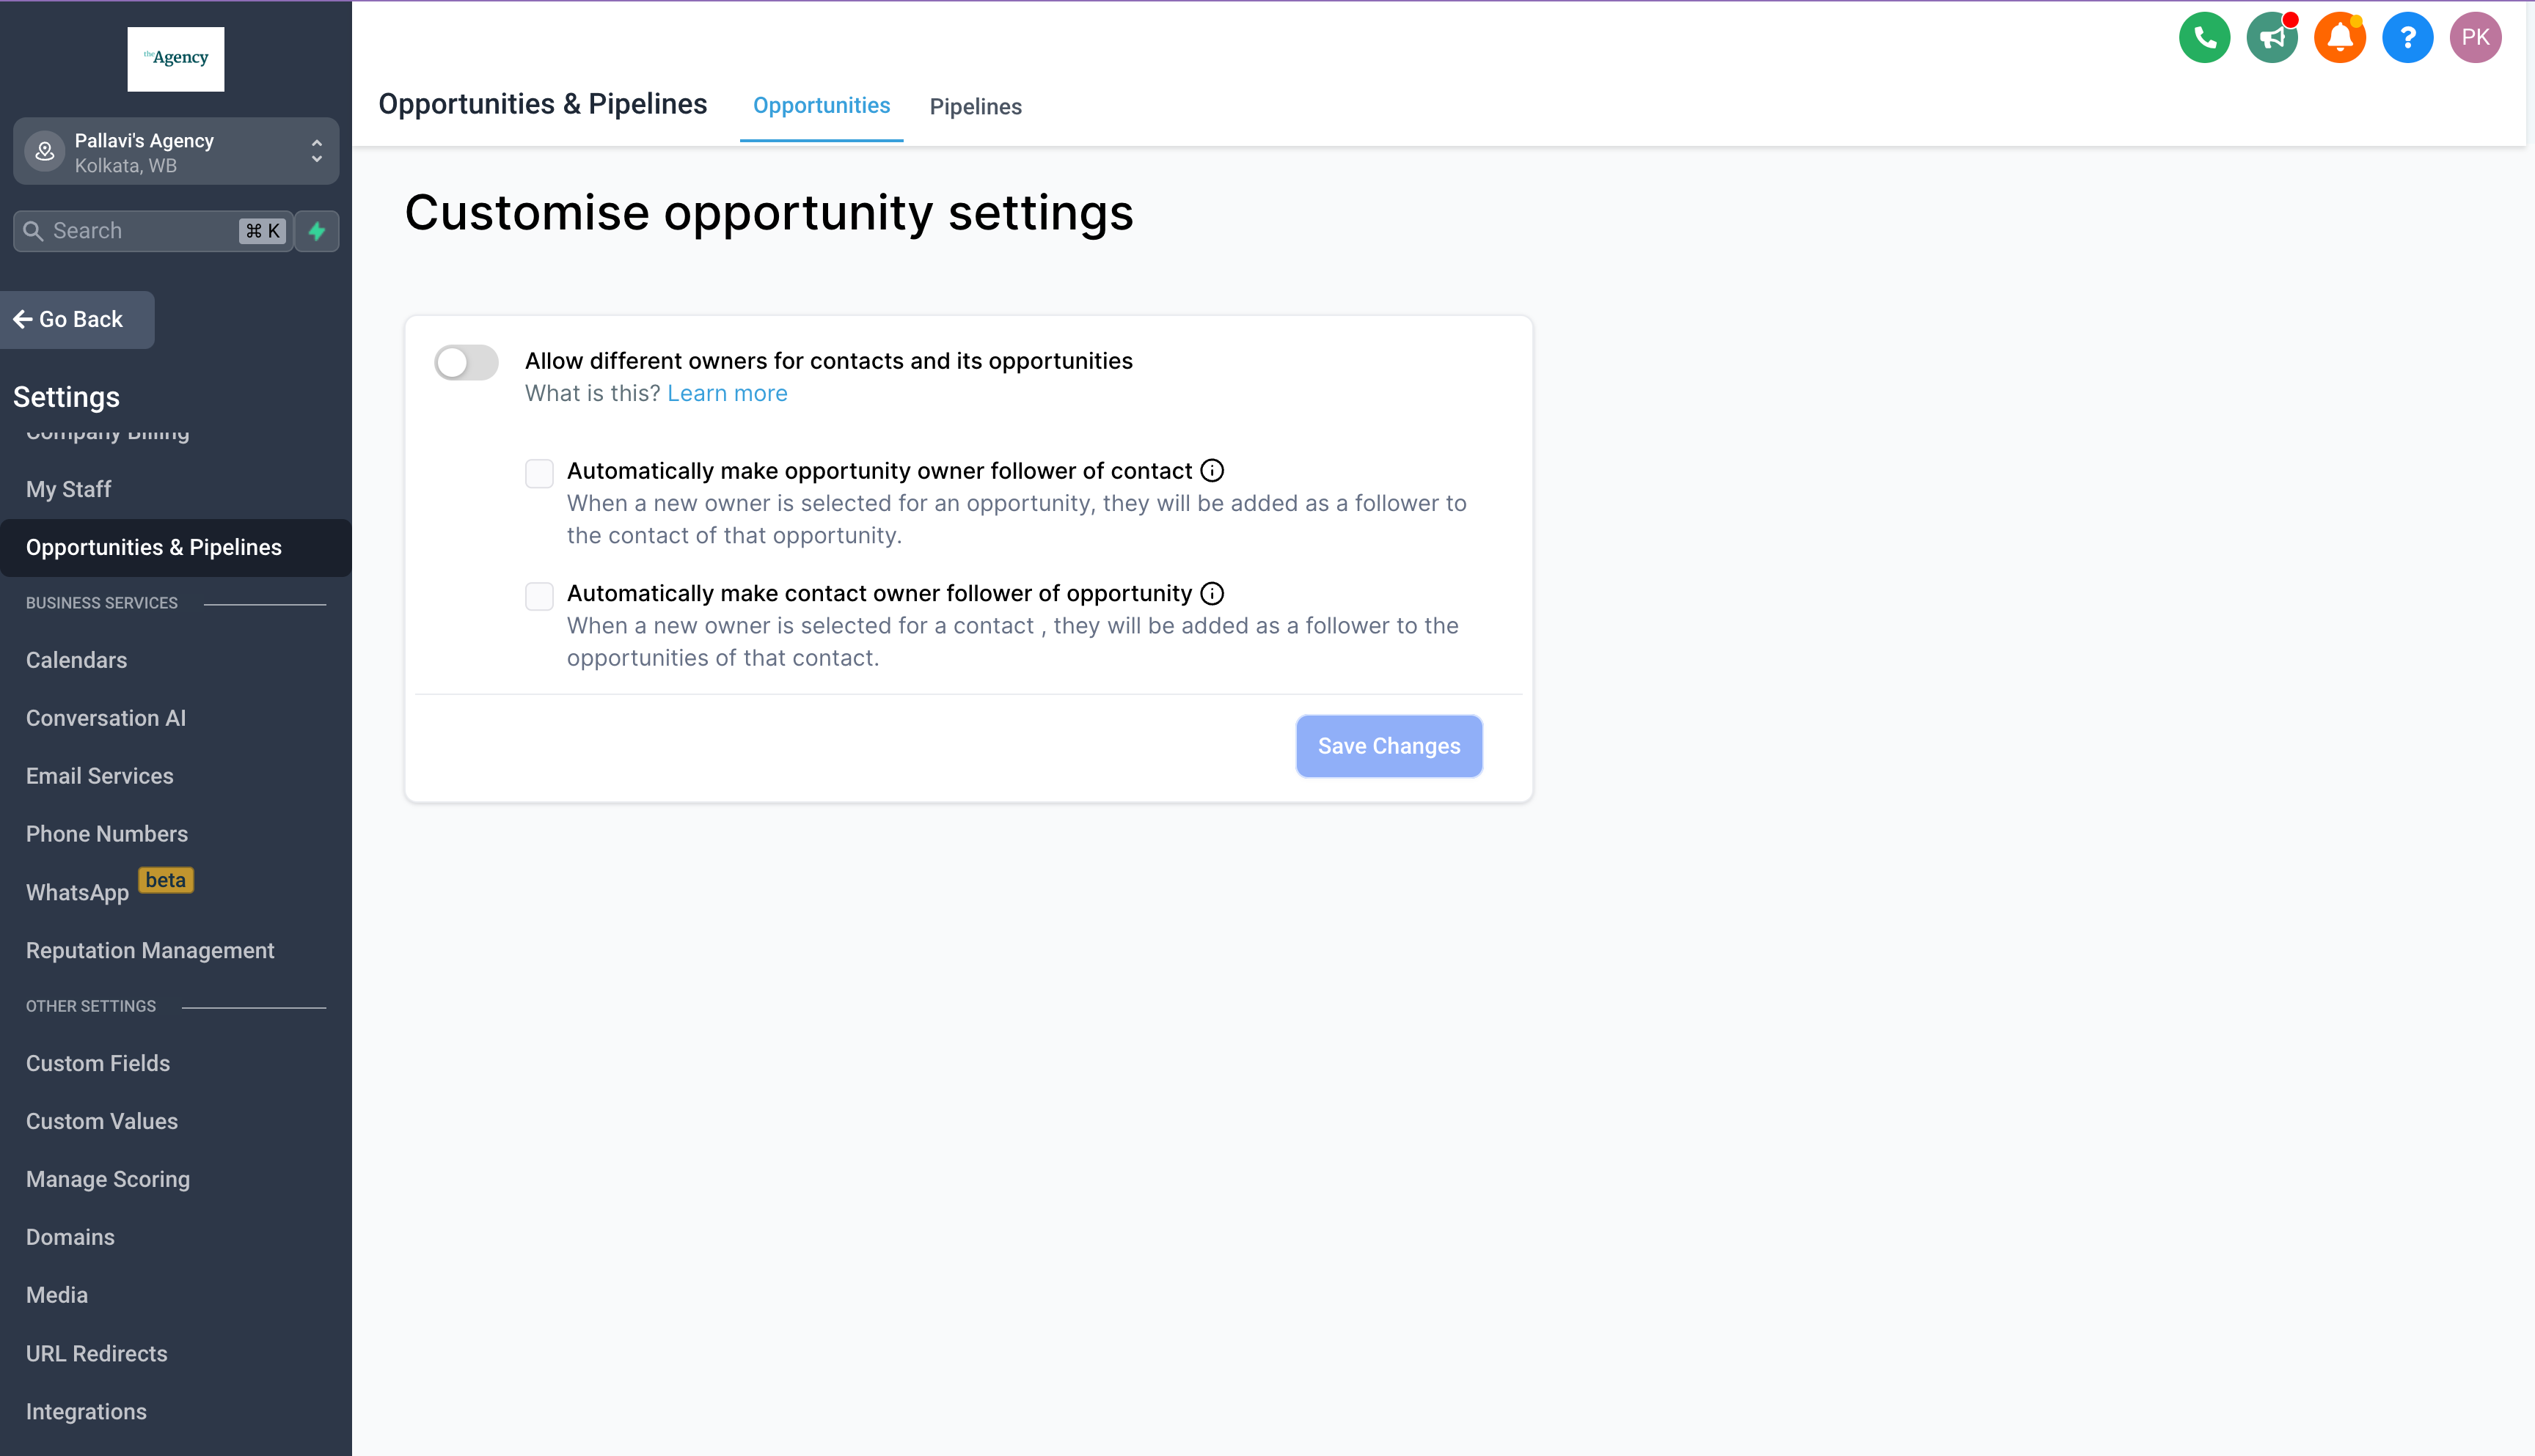Check automatically make opportunity owner follower
The image size is (2535, 1456).
click(539, 473)
